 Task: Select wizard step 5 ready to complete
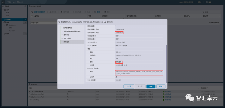pyautogui.click(x=72, y=42)
